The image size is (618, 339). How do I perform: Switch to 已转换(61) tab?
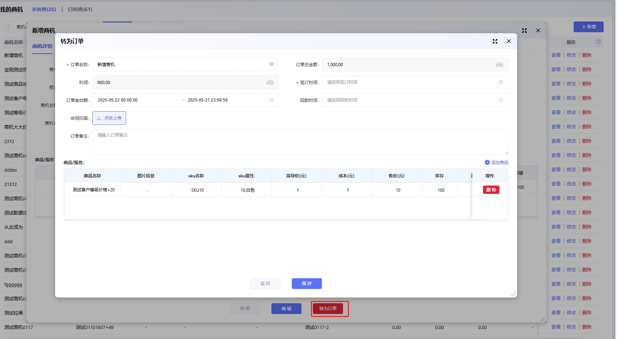coord(80,9)
